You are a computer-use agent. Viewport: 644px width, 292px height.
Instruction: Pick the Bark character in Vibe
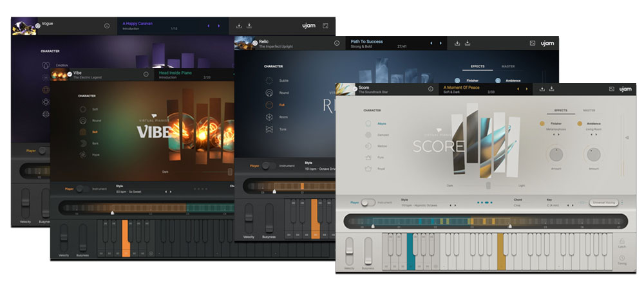89,143
